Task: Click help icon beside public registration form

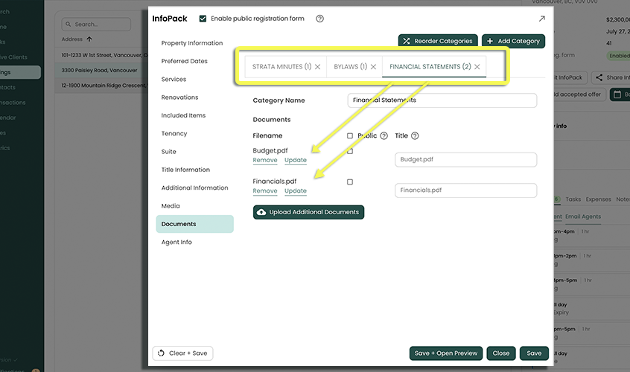Action: point(319,19)
